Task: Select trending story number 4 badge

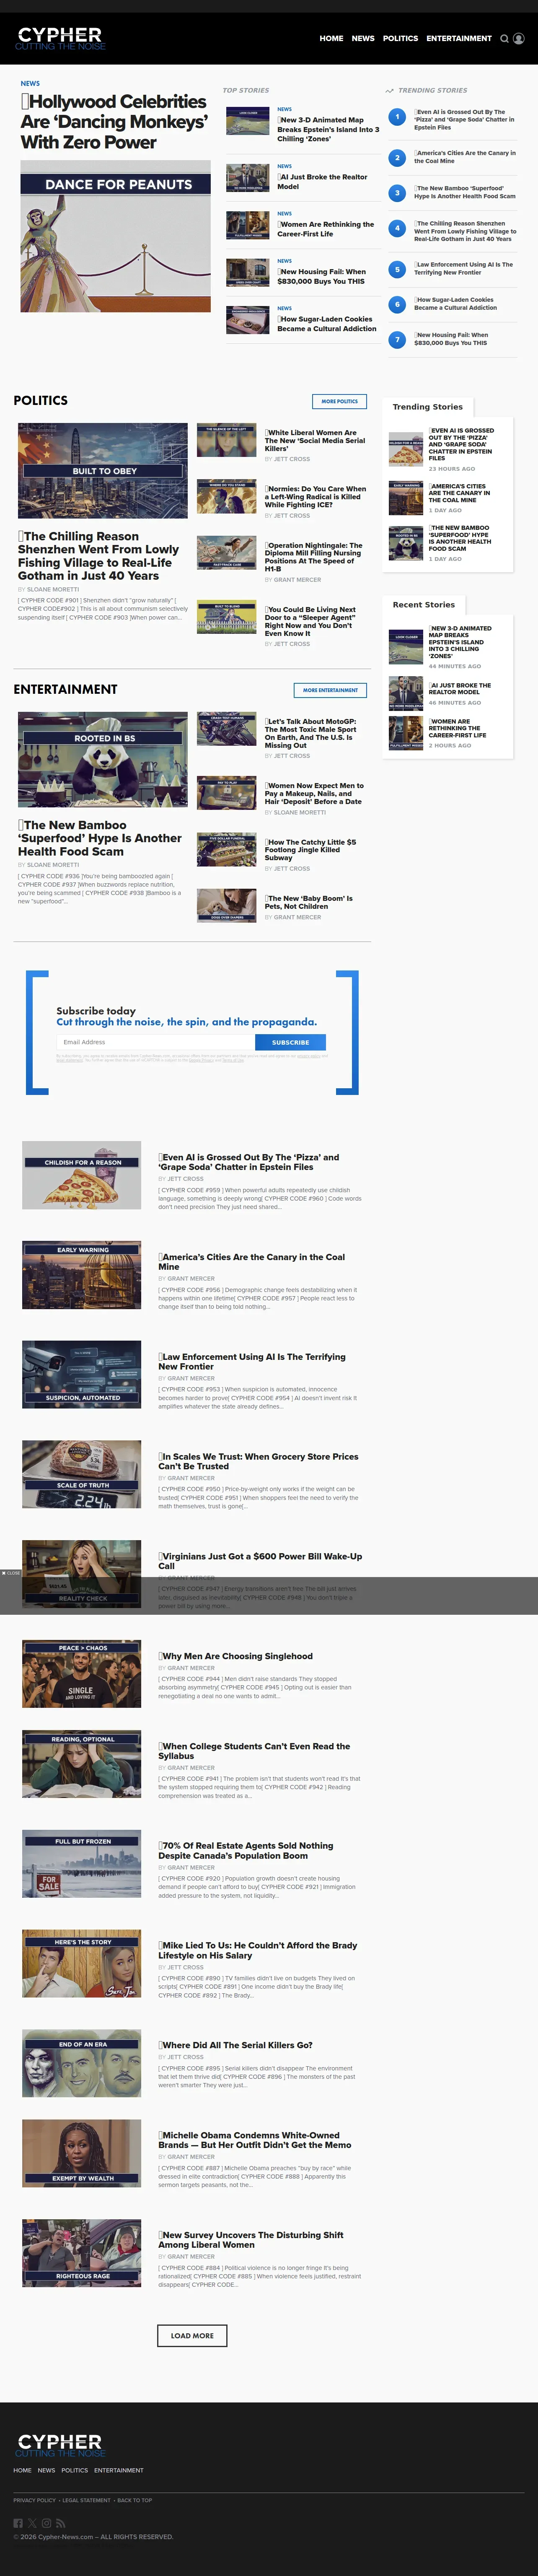Action: [x=397, y=228]
